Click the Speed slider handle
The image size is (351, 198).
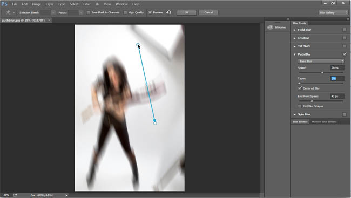click(322, 72)
